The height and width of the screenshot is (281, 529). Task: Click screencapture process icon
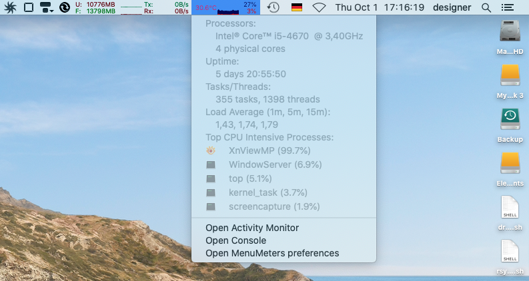click(211, 206)
